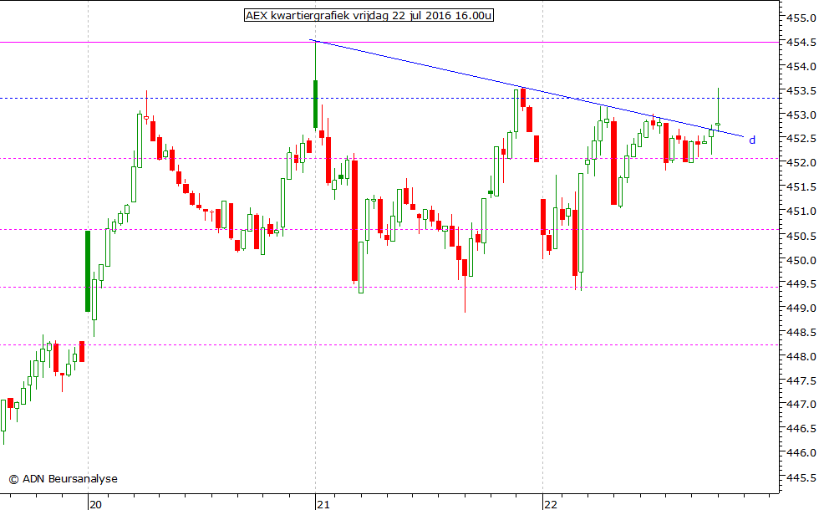
Task: Click the price label 452.5
Action: pyautogui.click(x=801, y=139)
